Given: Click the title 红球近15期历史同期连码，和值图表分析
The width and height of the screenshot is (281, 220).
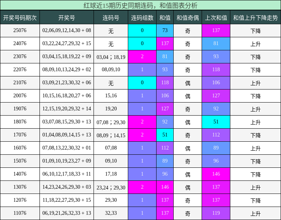Looking at the screenshot, I should pos(140,5).
